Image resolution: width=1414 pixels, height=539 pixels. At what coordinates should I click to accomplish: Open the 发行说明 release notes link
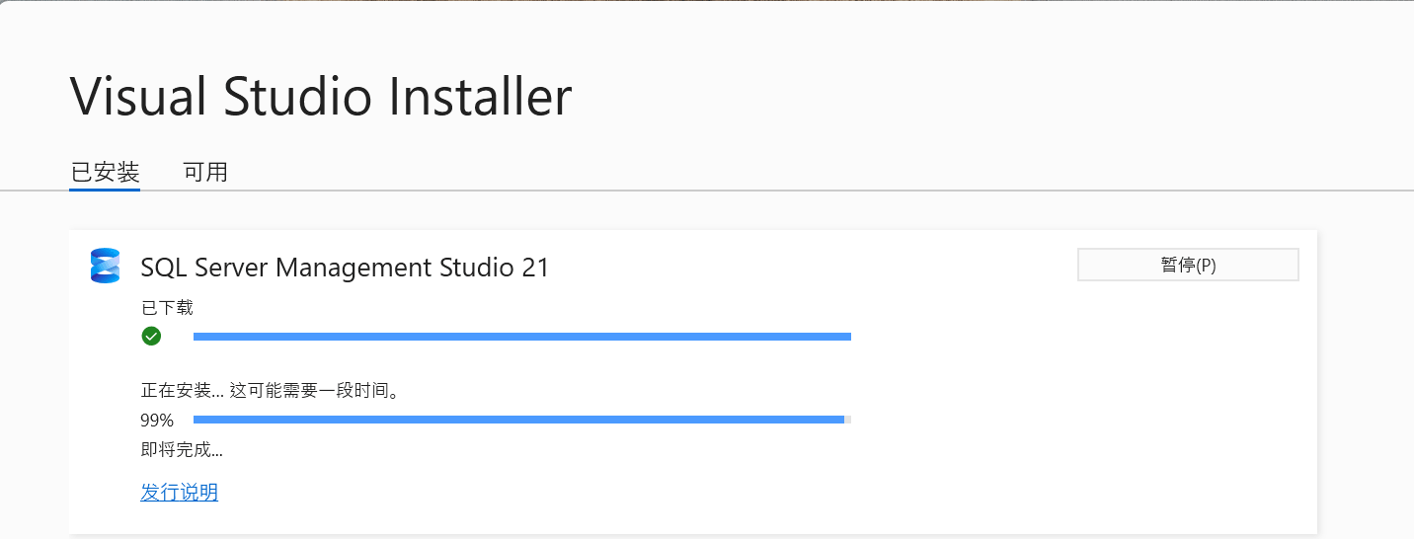pyautogui.click(x=180, y=493)
